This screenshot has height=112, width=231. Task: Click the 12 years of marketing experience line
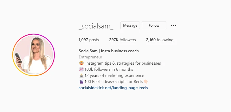pyautogui.click(x=114, y=75)
